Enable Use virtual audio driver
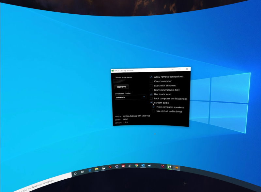This screenshot has height=192, width=261. pyautogui.click(x=153, y=111)
